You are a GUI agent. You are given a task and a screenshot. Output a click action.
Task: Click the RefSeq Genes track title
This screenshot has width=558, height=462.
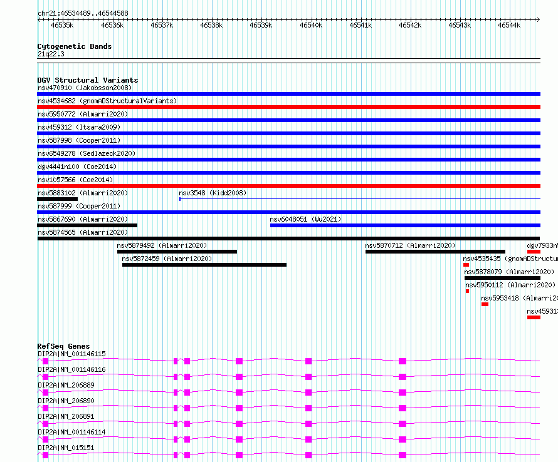tap(63, 346)
